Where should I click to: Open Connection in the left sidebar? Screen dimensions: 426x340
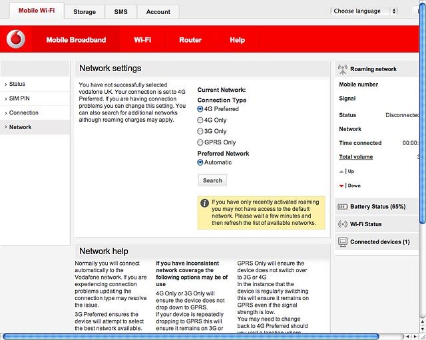tap(35, 113)
